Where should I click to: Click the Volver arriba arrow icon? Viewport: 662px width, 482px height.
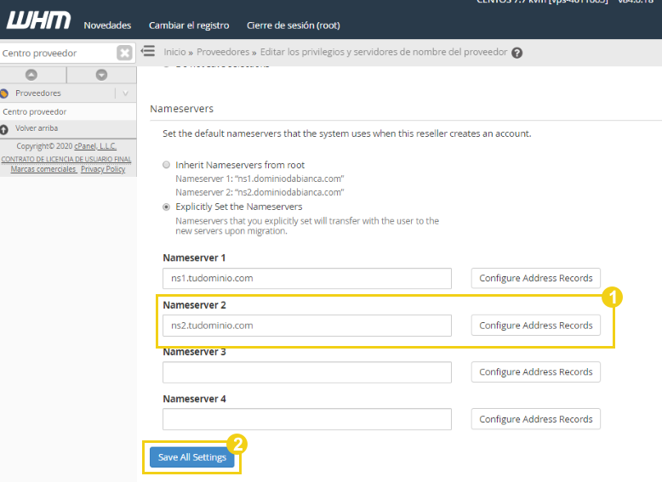(4, 129)
